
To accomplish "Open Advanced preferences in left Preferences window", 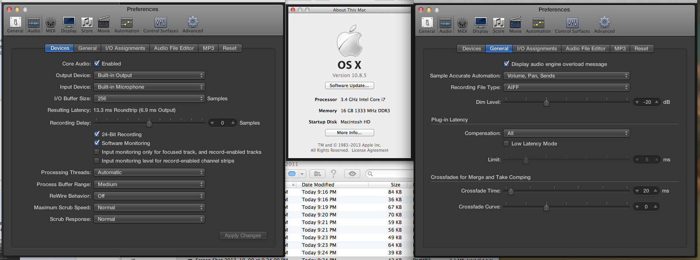I will pyautogui.click(x=193, y=24).
